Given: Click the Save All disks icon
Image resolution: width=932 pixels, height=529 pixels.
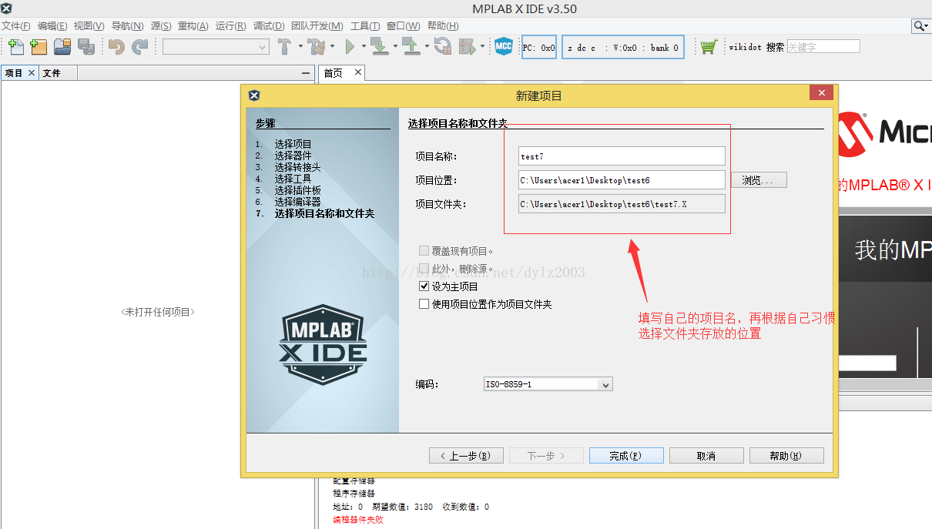Looking at the screenshot, I should pos(85,47).
